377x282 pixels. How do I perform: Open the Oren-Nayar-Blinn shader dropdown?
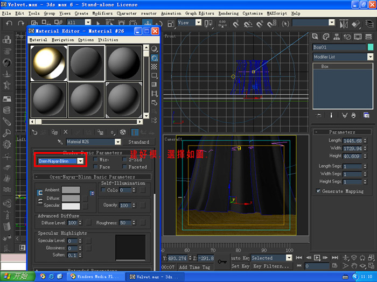(x=80, y=161)
